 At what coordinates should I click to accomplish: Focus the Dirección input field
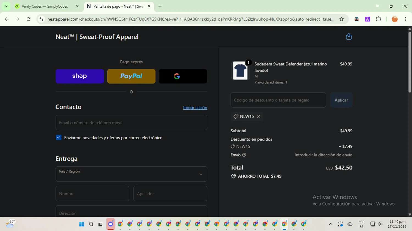coord(131,211)
